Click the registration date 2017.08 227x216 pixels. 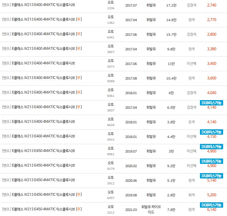pyautogui.click(x=131, y=78)
